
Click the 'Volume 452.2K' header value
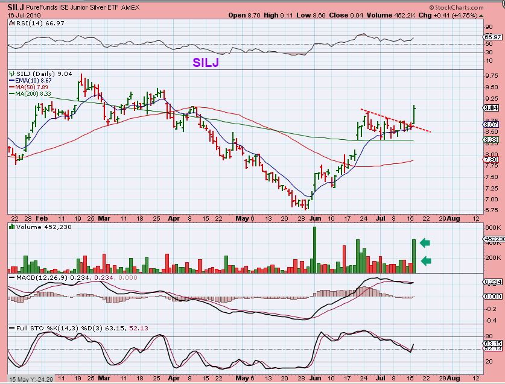391,15
